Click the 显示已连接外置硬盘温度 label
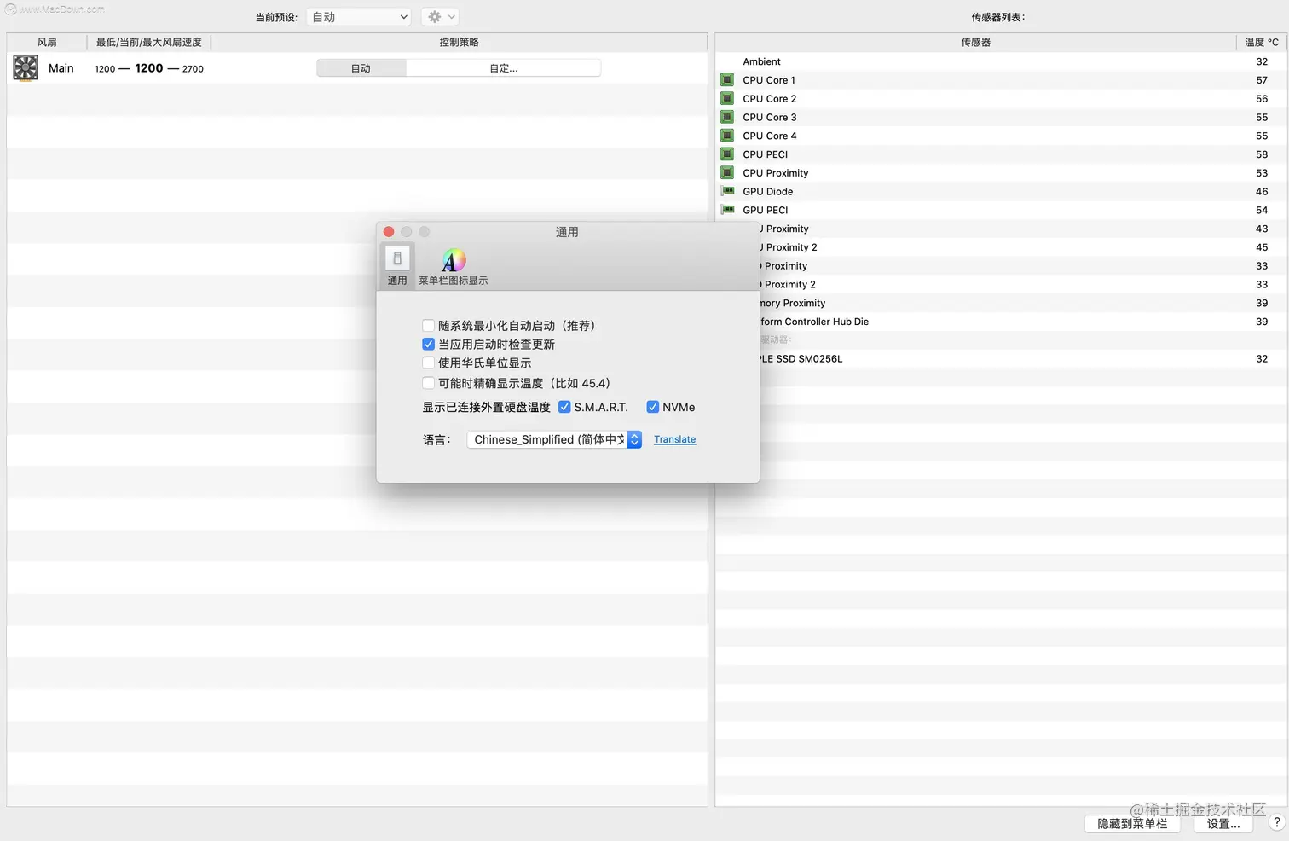 (487, 407)
